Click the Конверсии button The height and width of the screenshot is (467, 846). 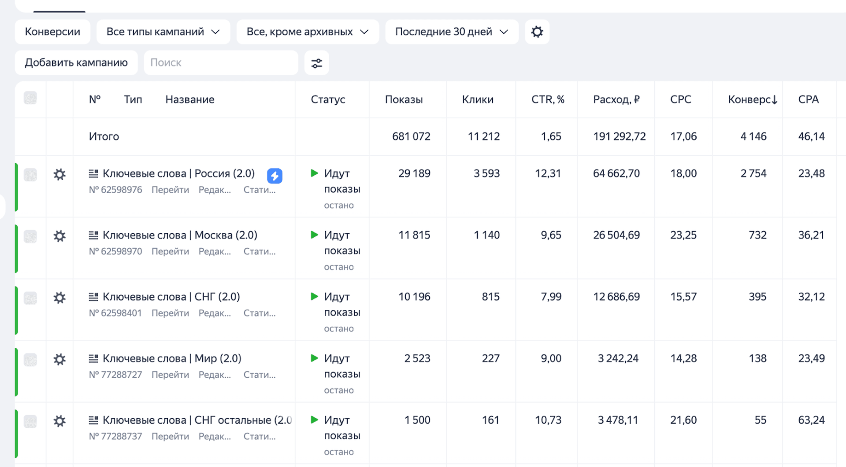(x=52, y=32)
